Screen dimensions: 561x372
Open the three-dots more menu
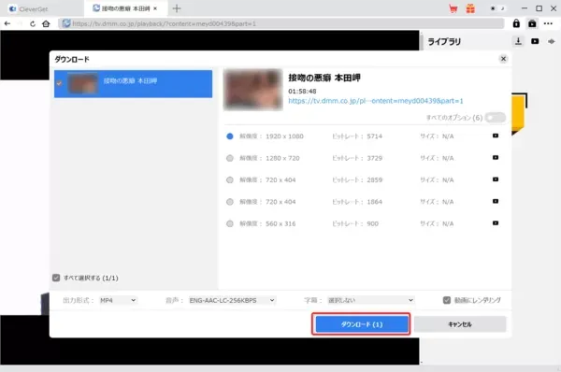pos(548,23)
